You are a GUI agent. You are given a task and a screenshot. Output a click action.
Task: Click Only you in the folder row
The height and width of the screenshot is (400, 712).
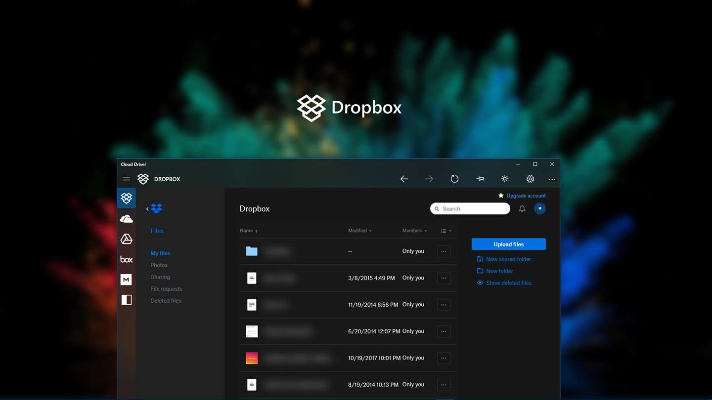(413, 251)
